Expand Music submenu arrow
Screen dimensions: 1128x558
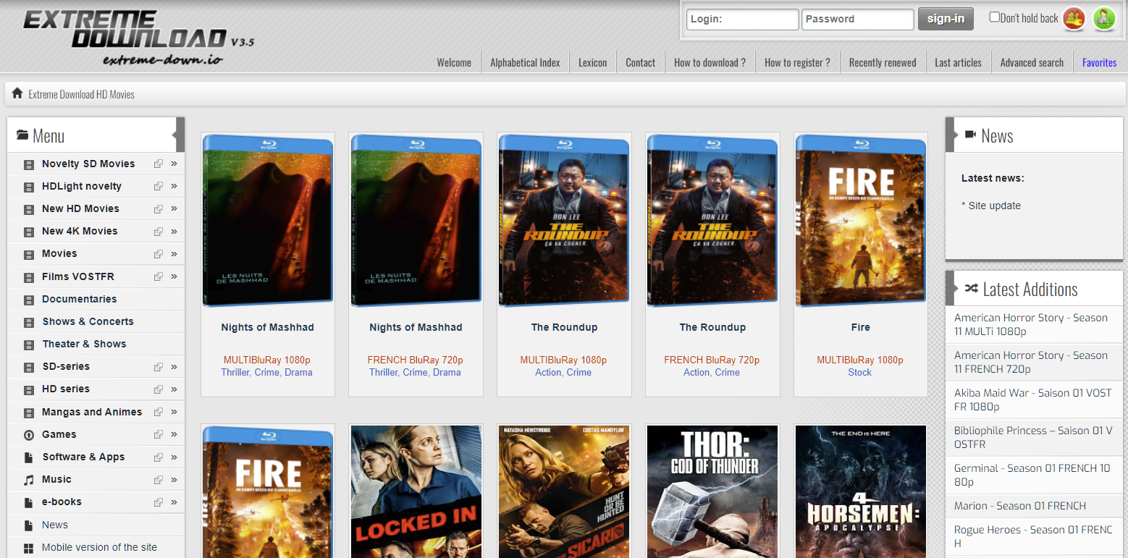pyautogui.click(x=174, y=479)
